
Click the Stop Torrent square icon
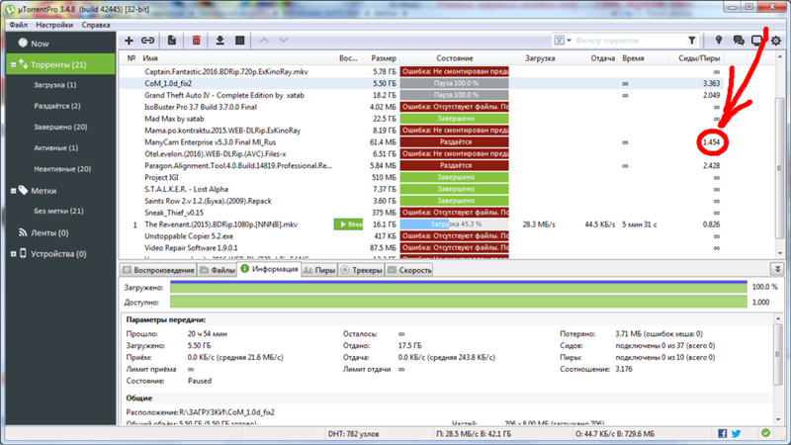click(240, 41)
